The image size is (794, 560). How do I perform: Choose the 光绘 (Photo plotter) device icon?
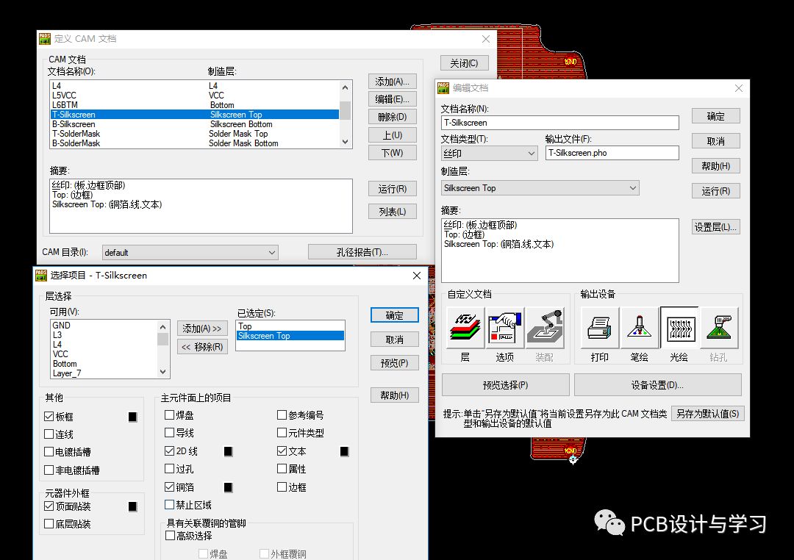point(679,328)
